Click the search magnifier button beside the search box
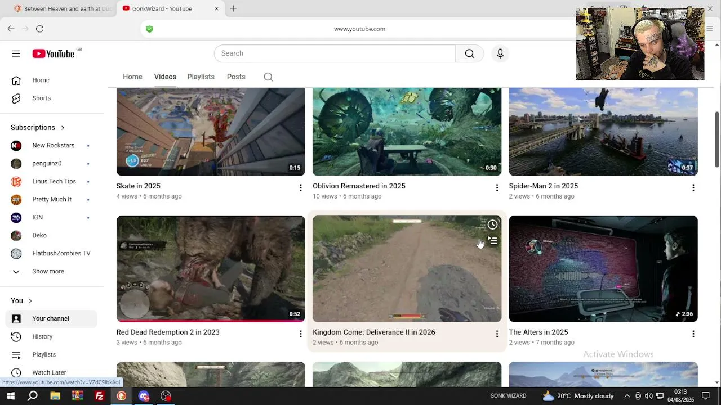721x405 pixels. click(470, 53)
